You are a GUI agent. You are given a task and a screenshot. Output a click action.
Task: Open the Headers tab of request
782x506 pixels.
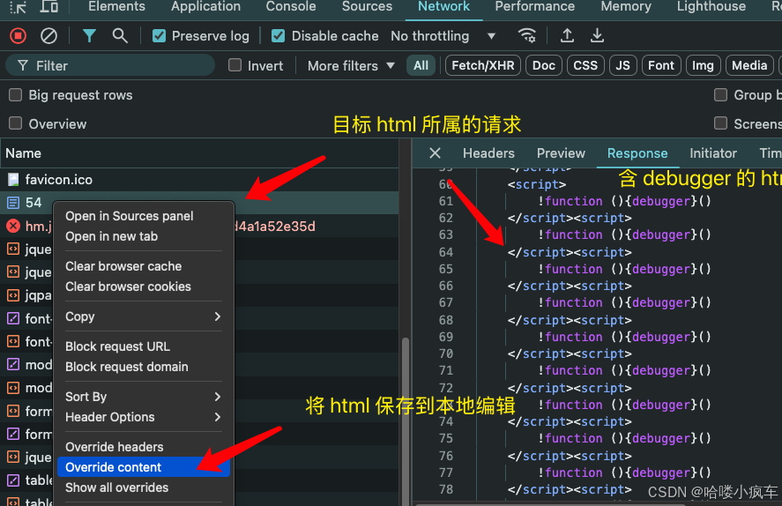(x=488, y=153)
